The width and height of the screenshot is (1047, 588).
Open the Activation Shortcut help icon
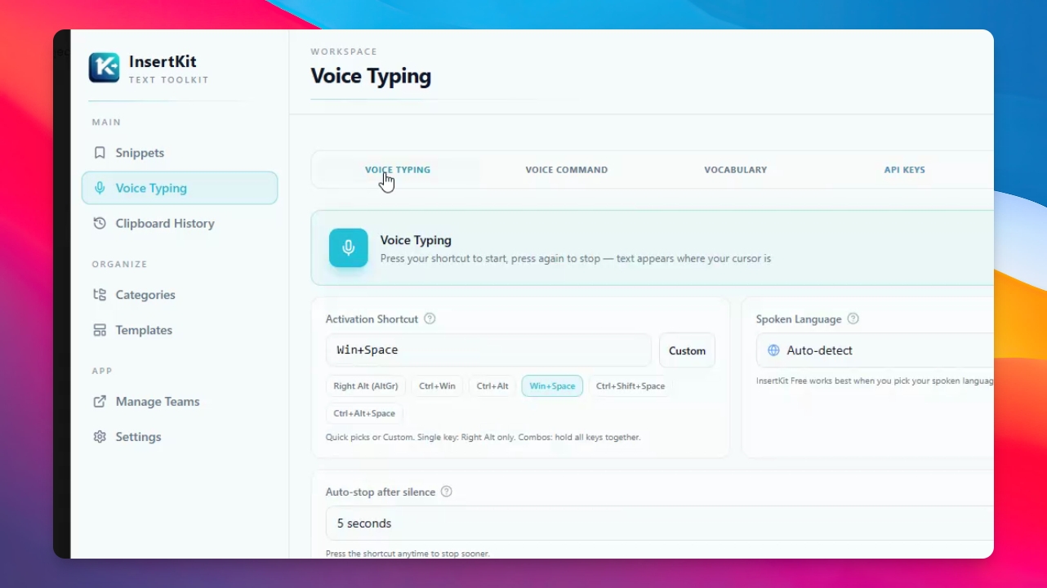point(430,318)
